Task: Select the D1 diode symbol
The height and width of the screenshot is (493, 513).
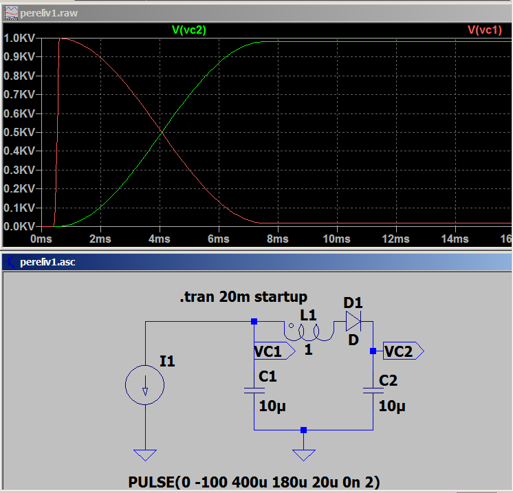Action: pyautogui.click(x=353, y=320)
